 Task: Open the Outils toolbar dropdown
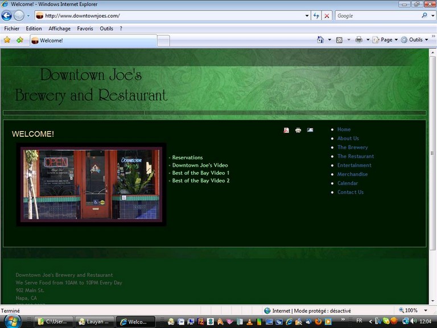tap(415, 40)
